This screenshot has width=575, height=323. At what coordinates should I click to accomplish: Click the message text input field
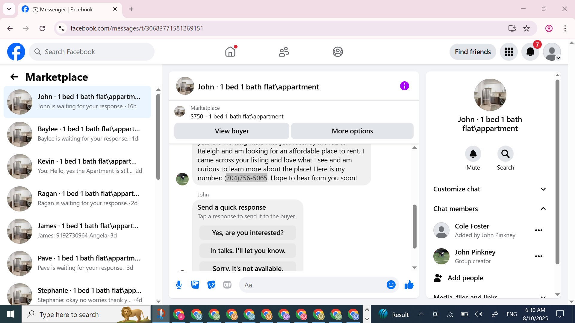pos(313,285)
